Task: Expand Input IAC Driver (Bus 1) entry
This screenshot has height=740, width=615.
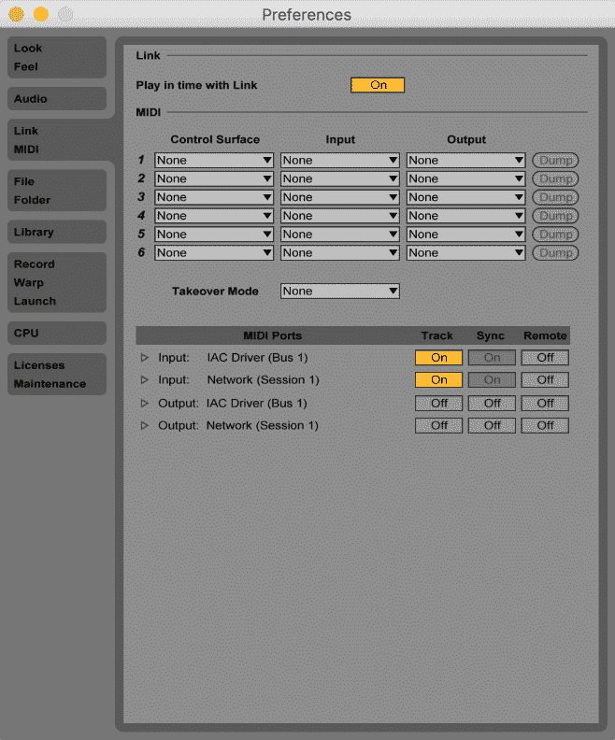Action: tap(144, 358)
